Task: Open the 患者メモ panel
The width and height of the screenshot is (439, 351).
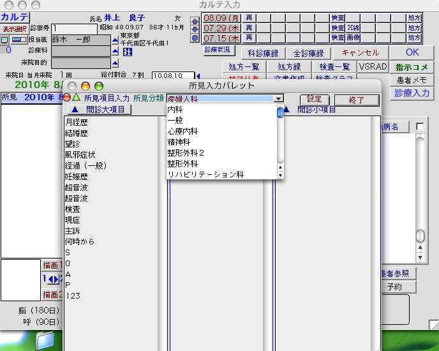Action: pos(412,80)
